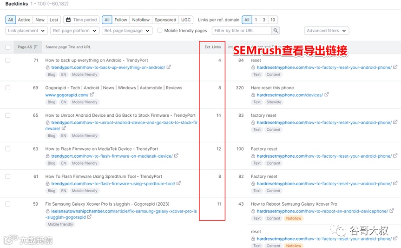Enable Mobile friendly pages checkbox
The height and width of the screenshot is (248, 401).
click(159, 30)
